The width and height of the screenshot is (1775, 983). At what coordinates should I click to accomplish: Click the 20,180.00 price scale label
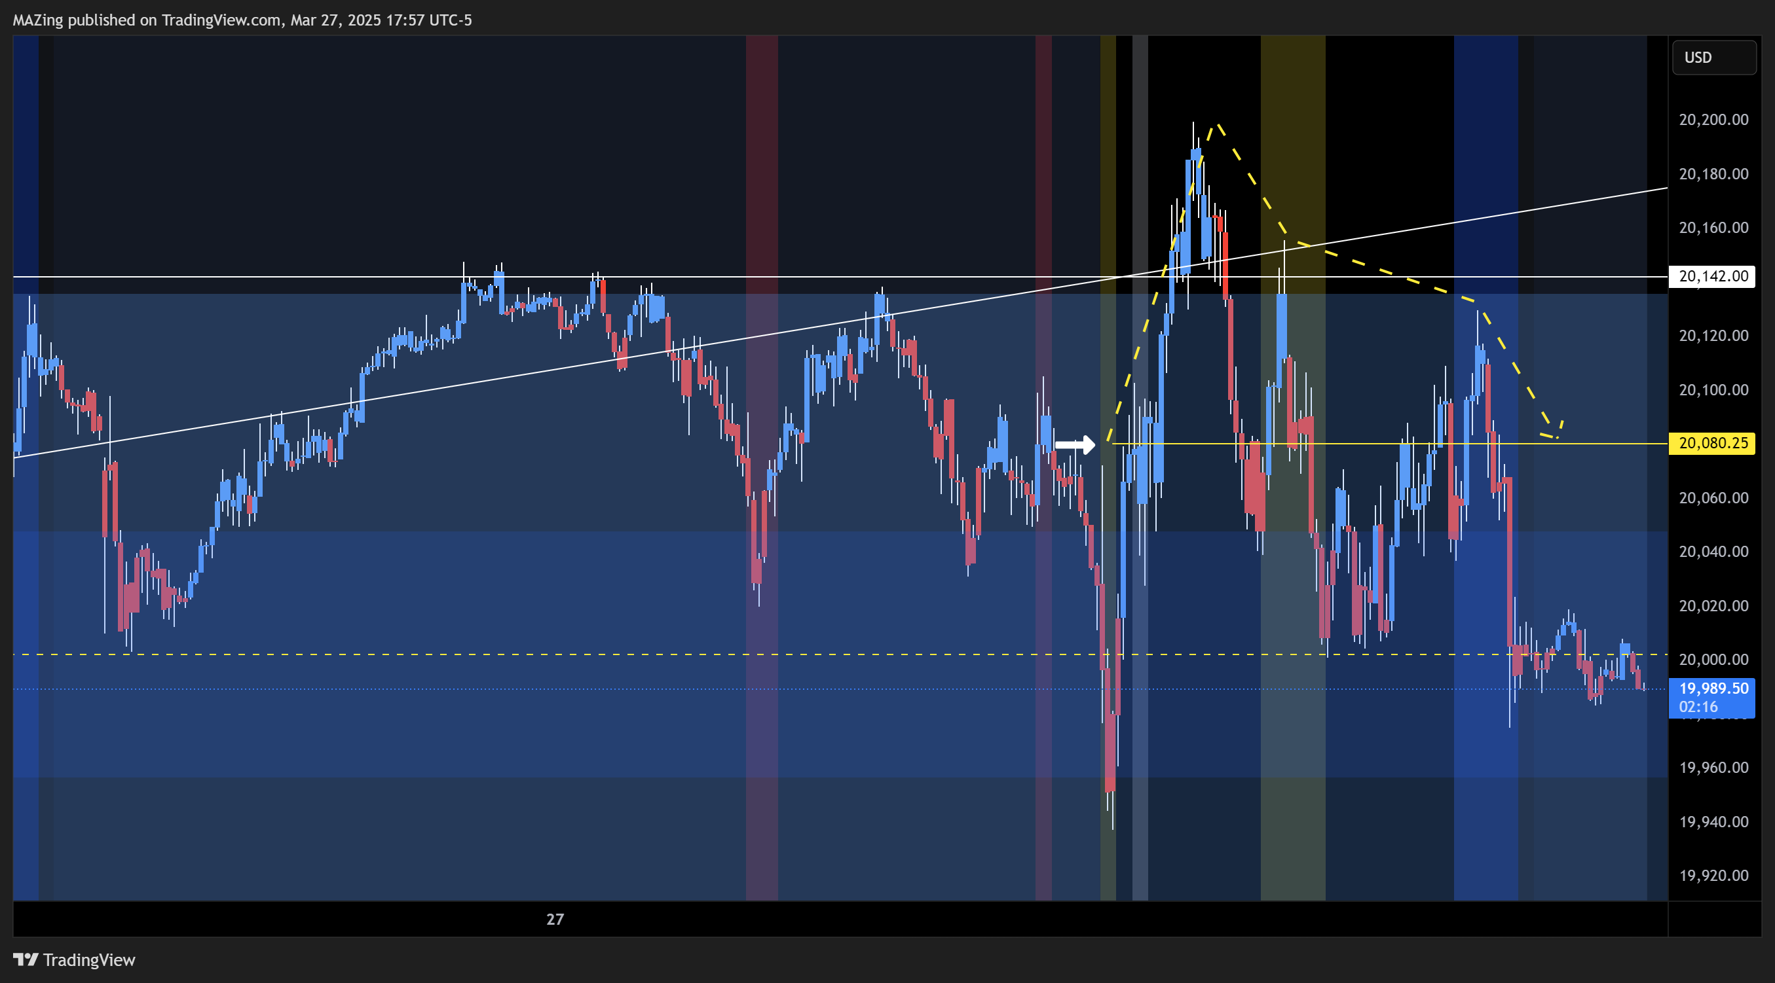pos(1713,173)
